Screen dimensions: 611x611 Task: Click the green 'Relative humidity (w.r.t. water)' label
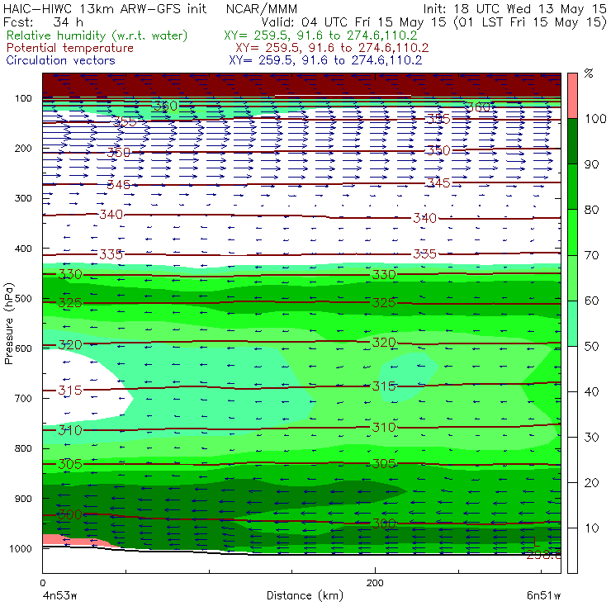(x=97, y=36)
